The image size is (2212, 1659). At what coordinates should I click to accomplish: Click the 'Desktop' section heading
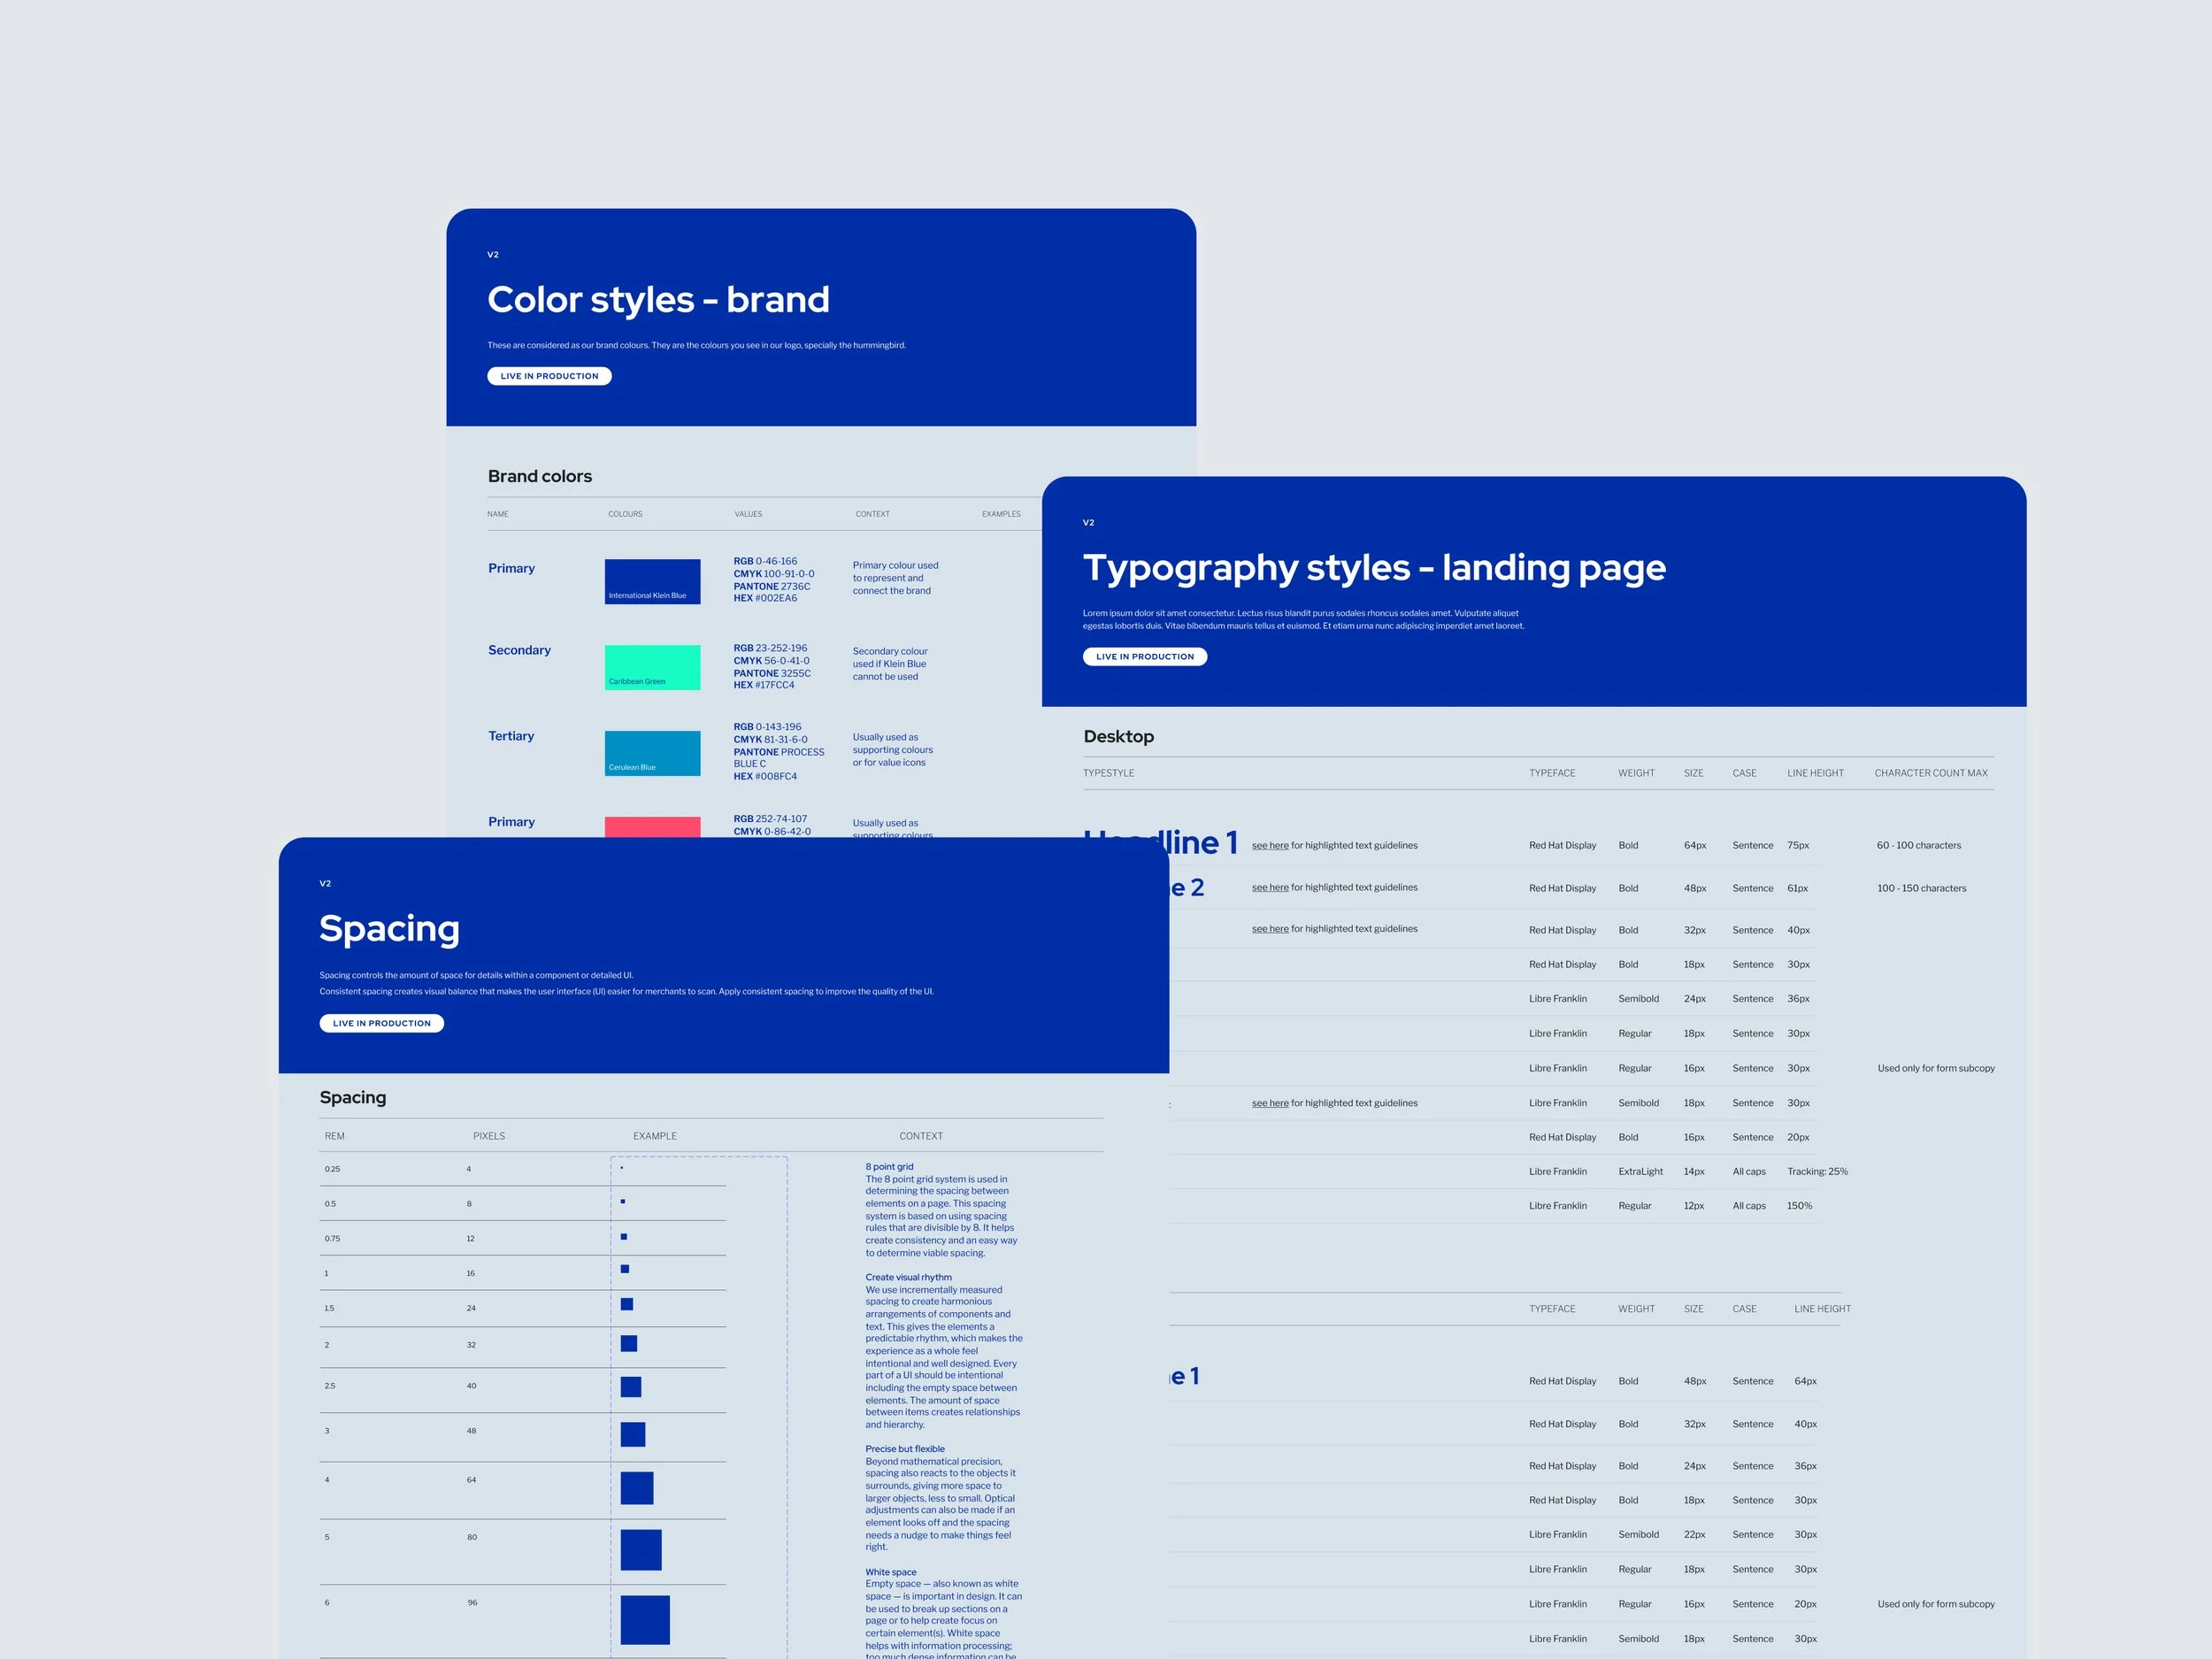tap(1118, 736)
